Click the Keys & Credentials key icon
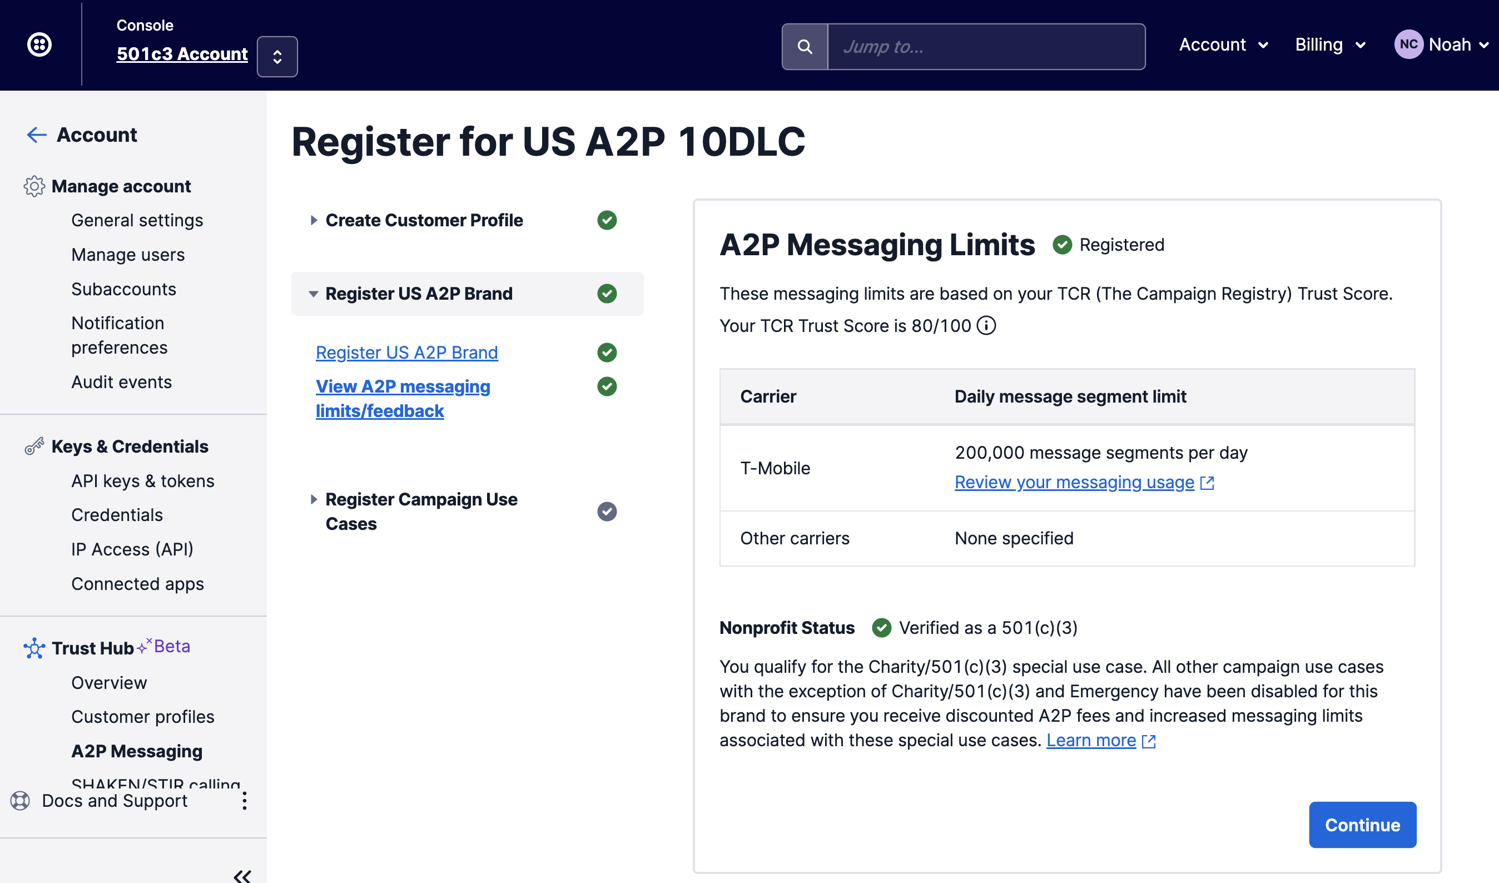Screen dimensions: 1499x883 tap(34, 447)
